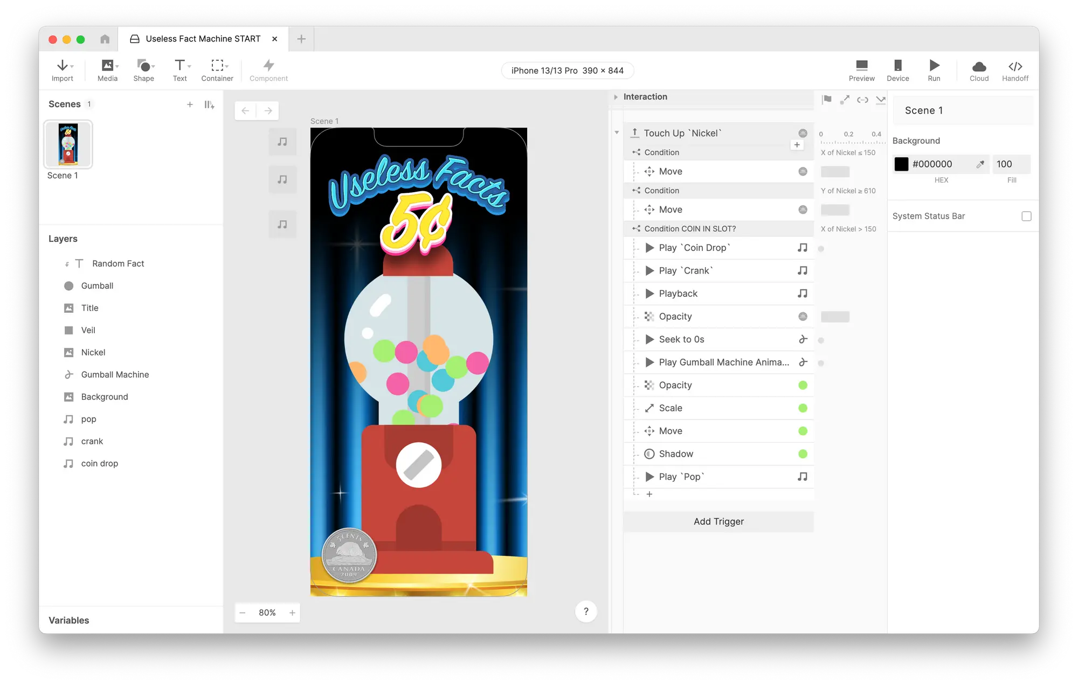Select the Scene 1 thumbnail
The image size is (1078, 685).
68,144
